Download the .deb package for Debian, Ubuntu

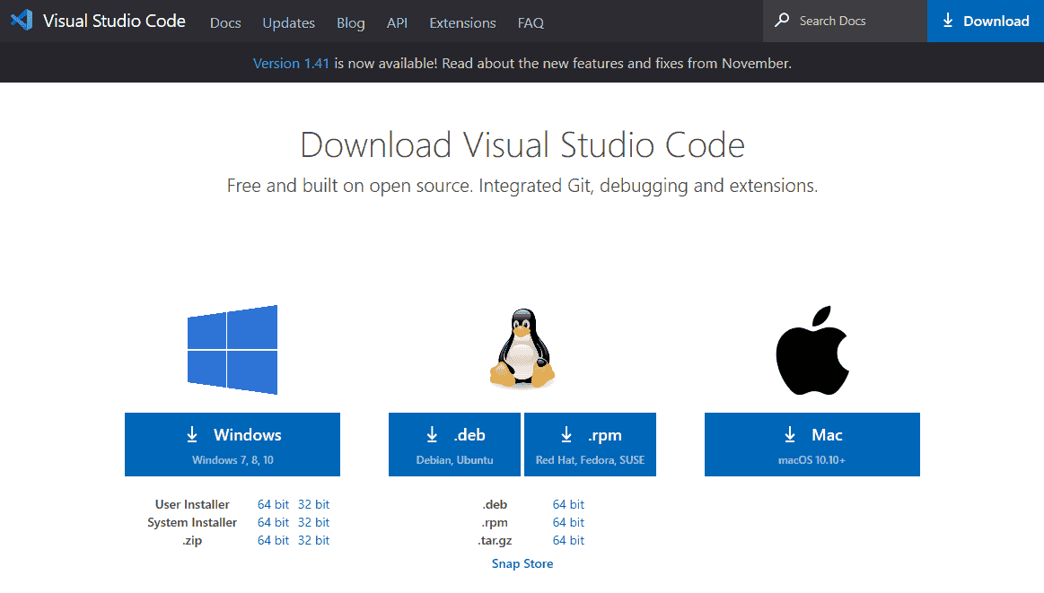(x=455, y=445)
